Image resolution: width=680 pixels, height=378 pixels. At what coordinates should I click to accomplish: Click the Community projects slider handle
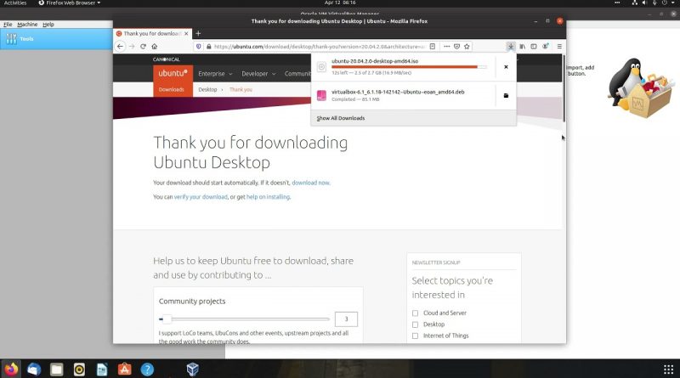coord(167,319)
